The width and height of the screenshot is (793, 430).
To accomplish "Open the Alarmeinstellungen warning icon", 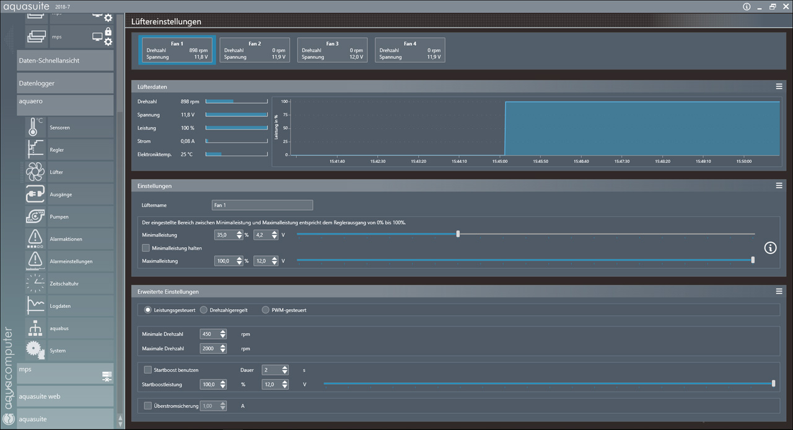I will click(x=35, y=261).
